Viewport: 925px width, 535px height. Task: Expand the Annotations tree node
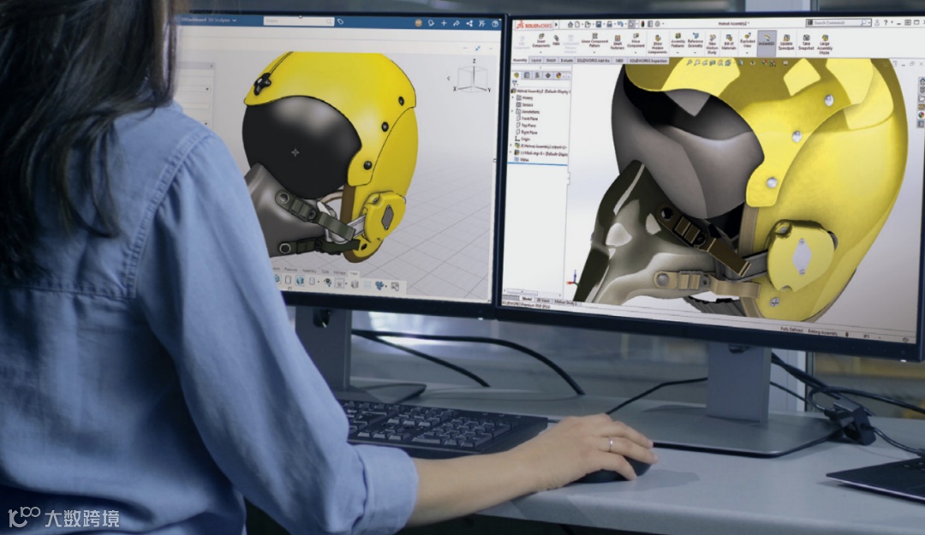click(x=512, y=111)
